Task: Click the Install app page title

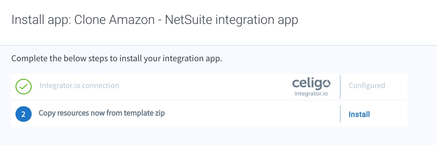Action: pyautogui.click(x=155, y=20)
